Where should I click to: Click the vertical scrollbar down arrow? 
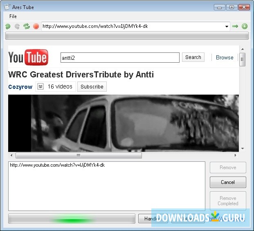243,148
